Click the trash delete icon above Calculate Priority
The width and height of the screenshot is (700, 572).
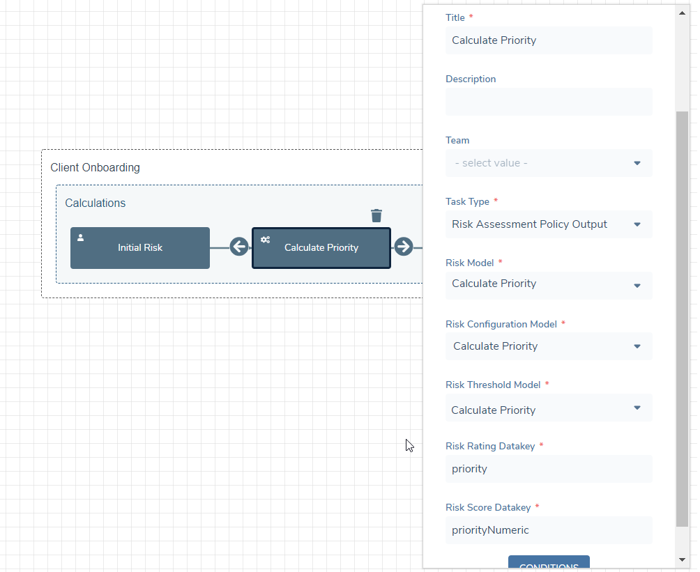pyautogui.click(x=376, y=215)
